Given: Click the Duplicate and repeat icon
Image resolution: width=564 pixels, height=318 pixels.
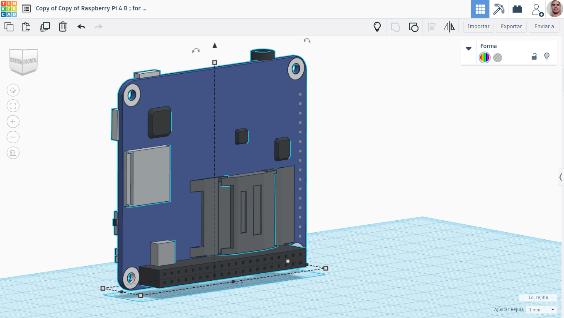Looking at the screenshot, I should coord(45,27).
